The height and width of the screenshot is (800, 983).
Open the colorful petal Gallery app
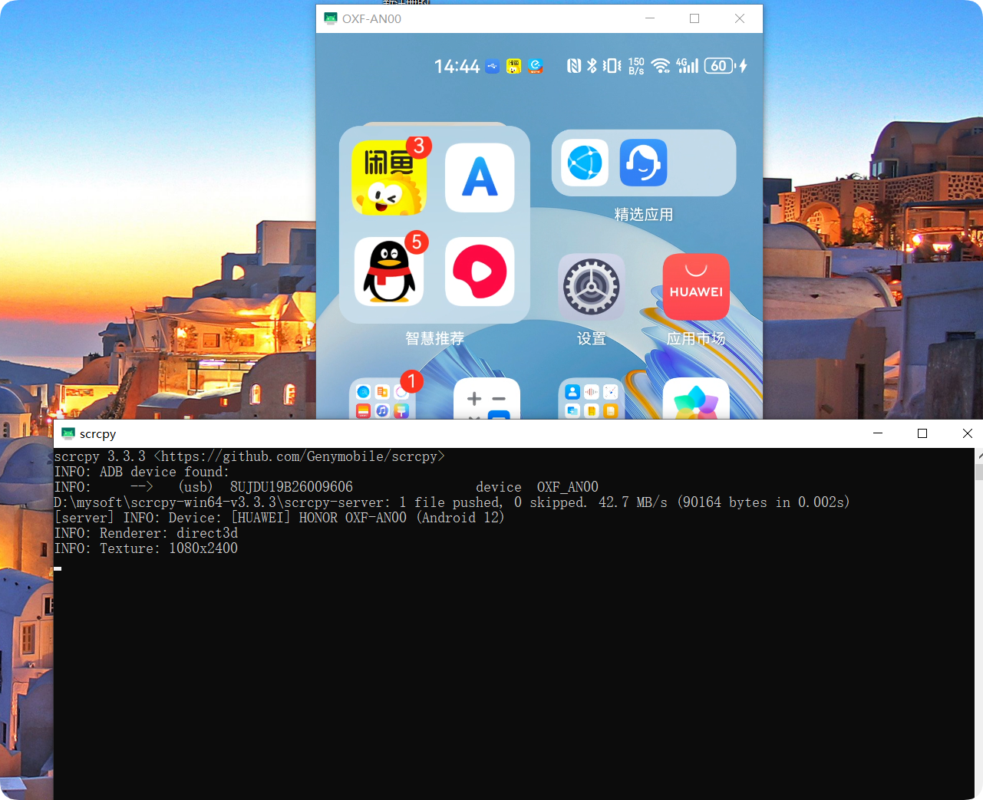click(695, 400)
